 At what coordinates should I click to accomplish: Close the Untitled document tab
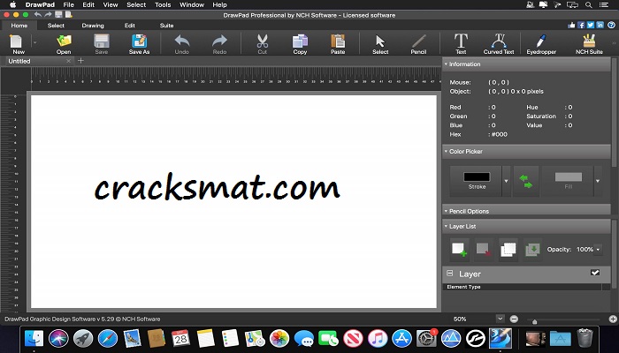pos(69,61)
